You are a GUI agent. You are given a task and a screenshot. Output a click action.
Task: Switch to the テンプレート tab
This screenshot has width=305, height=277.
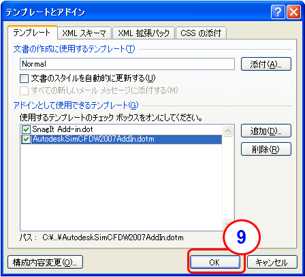(x=32, y=33)
